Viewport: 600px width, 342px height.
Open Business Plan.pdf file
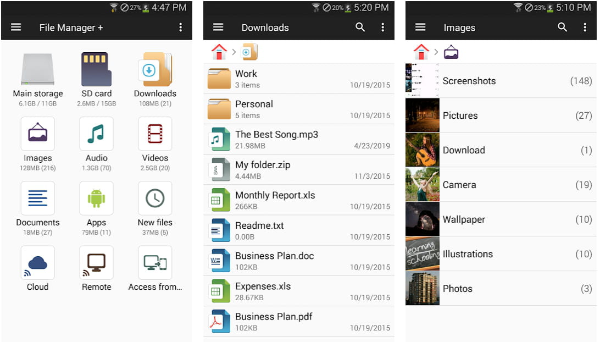(298, 322)
